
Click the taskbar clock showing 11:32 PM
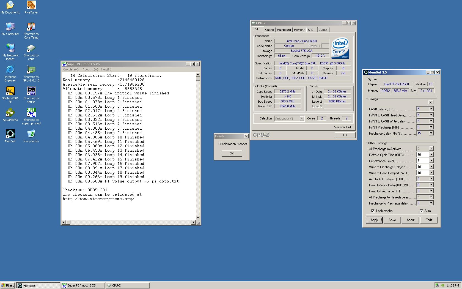pyautogui.click(x=453, y=285)
